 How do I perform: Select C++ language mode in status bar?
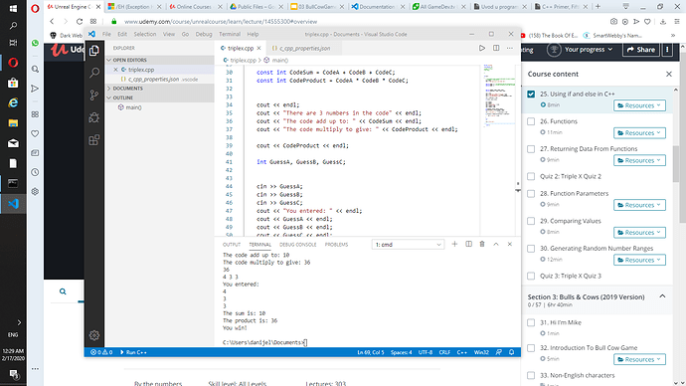coord(462,352)
